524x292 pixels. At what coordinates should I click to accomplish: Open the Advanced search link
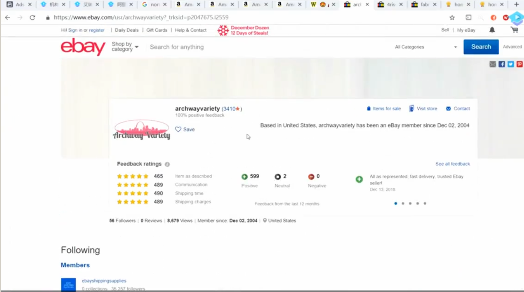tap(512, 47)
